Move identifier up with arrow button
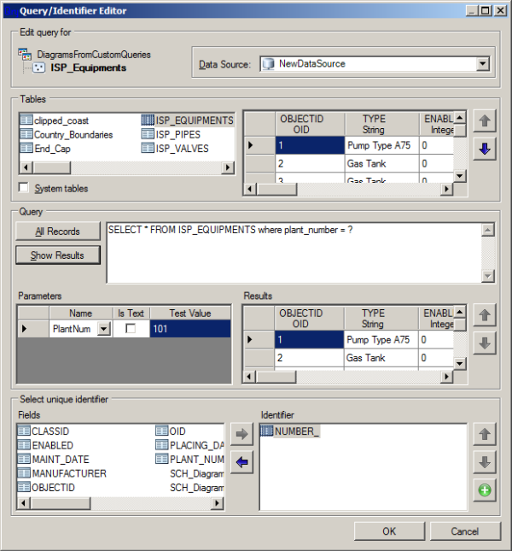The image size is (512, 551). [485, 434]
